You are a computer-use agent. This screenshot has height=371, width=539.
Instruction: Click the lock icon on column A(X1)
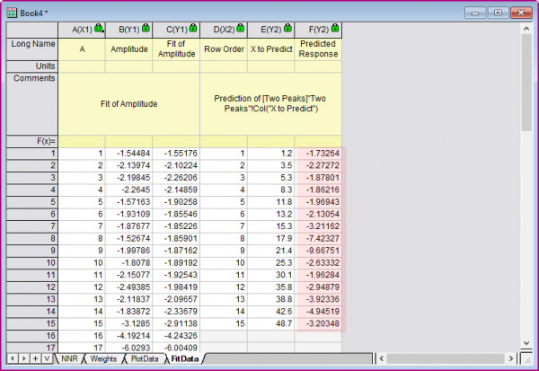pyautogui.click(x=97, y=29)
